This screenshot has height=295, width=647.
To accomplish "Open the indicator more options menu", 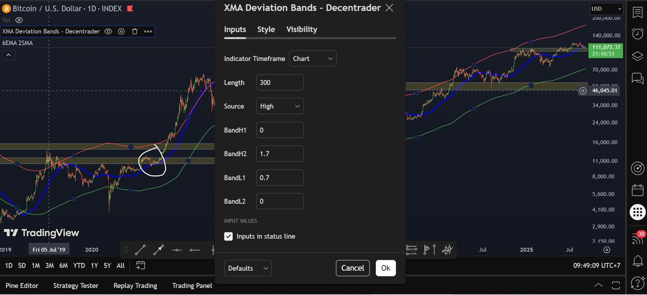I will (x=148, y=31).
